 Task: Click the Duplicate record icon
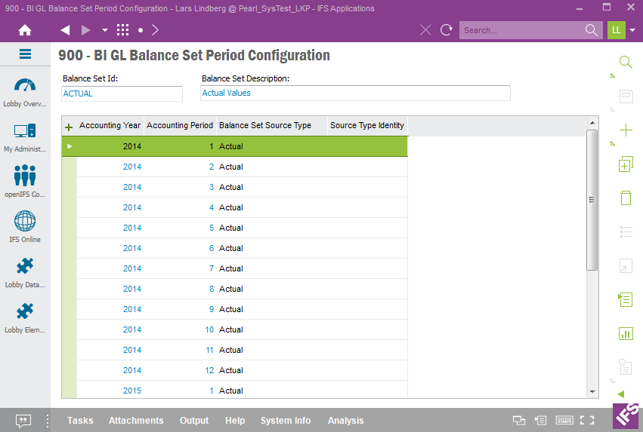point(626,164)
